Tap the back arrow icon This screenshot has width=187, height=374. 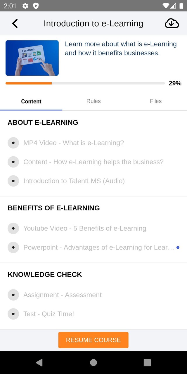(x=15, y=23)
